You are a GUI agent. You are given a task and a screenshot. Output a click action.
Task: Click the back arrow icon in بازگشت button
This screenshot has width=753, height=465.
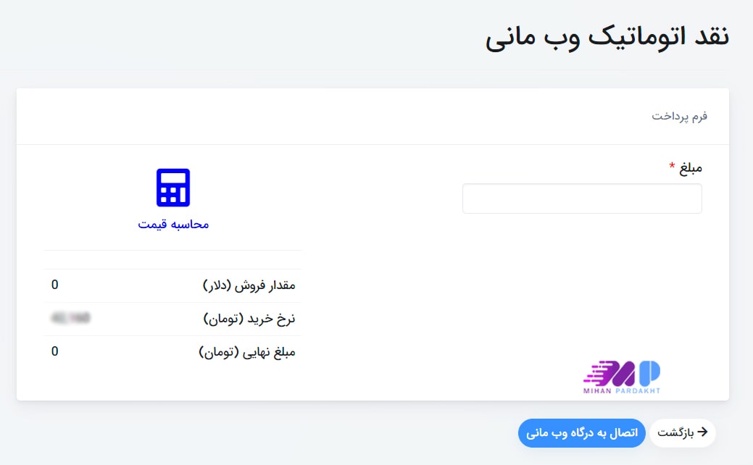[703, 433]
